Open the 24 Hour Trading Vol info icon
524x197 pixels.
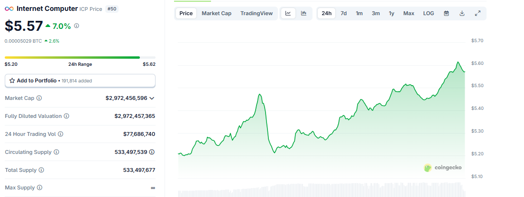pyautogui.click(x=61, y=134)
